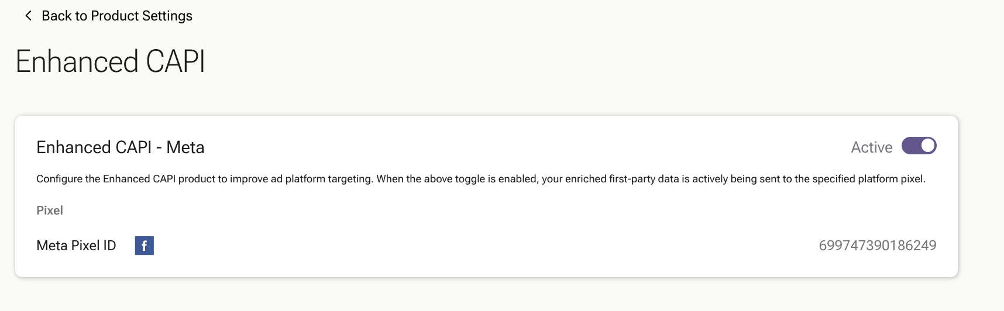Click the word CAPI in page heading
This screenshot has height=311, width=1004.
(176, 61)
